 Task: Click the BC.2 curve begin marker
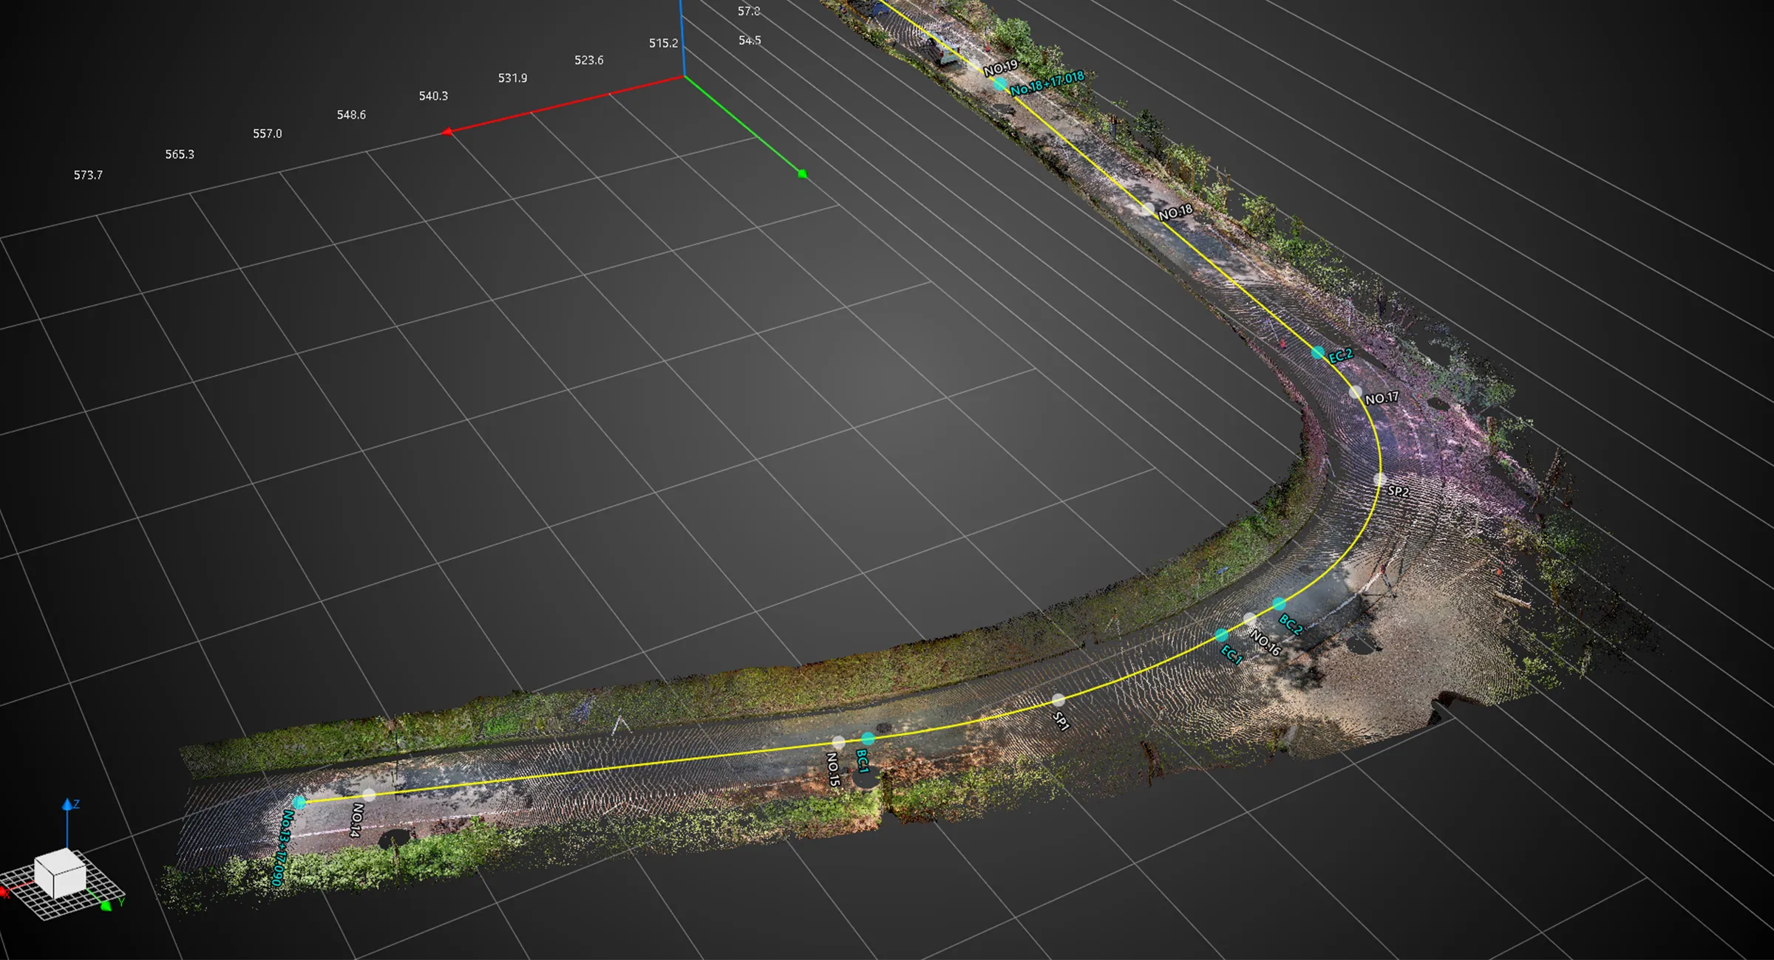(1279, 604)
